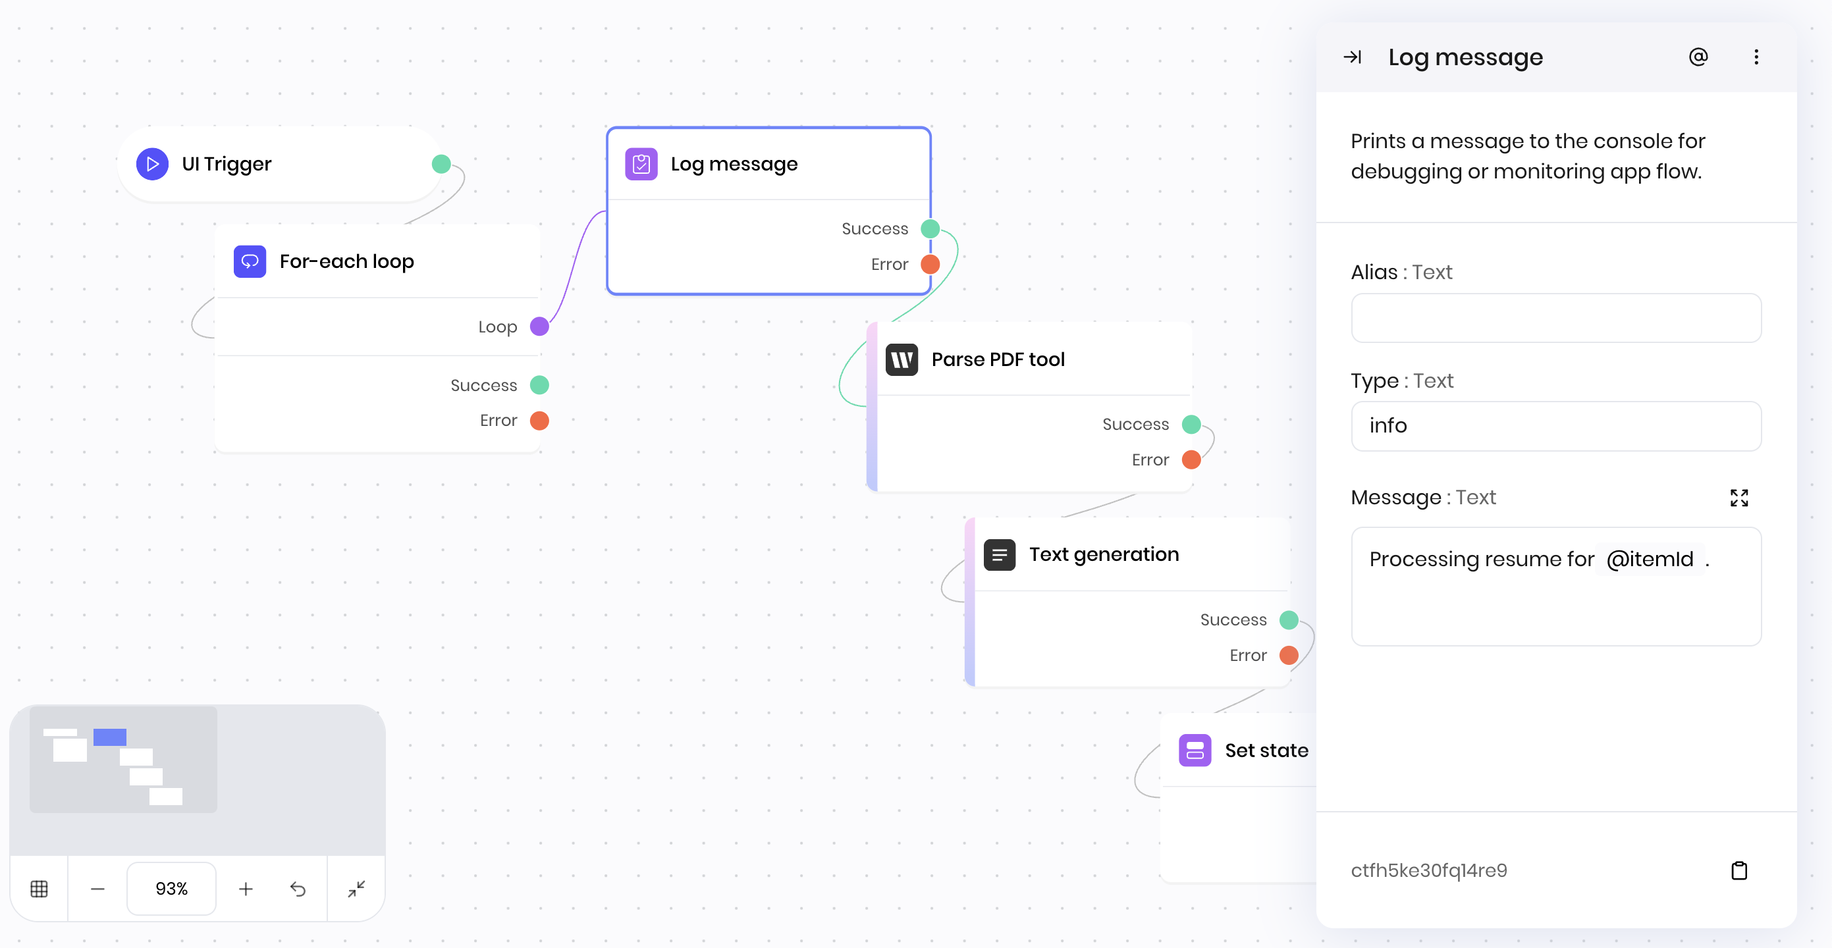Toggle the grid view icon
Viewport: 1832px width, 948px height.
[x=39, y=889]
